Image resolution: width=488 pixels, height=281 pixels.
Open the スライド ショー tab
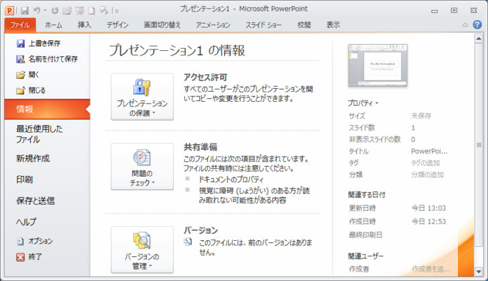[263, 25]
